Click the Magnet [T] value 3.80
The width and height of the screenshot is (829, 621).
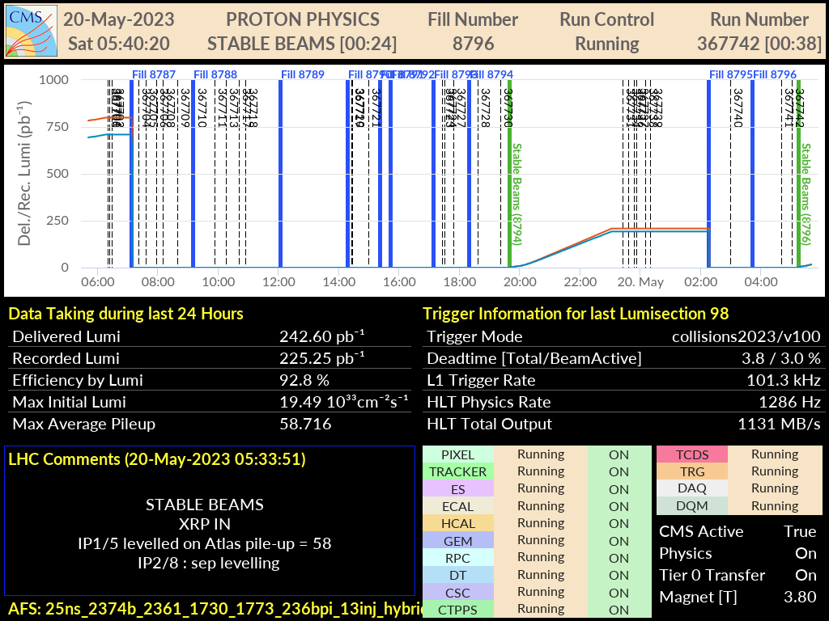coord(800,597)
